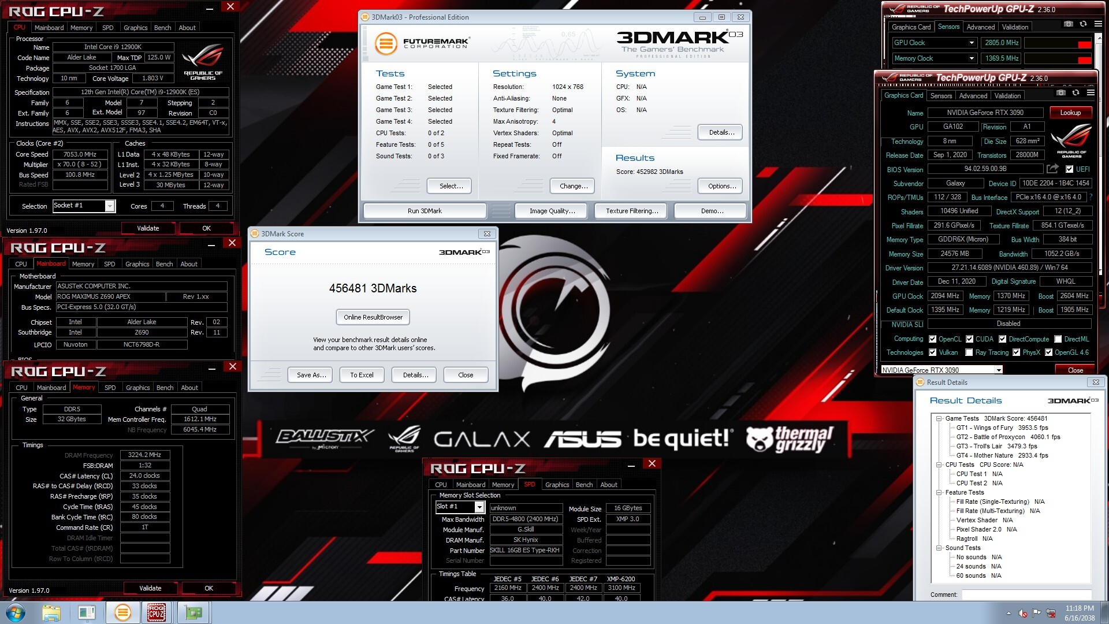Click the ROG CPU-Z taskbar icon

[x=156, y=612]
